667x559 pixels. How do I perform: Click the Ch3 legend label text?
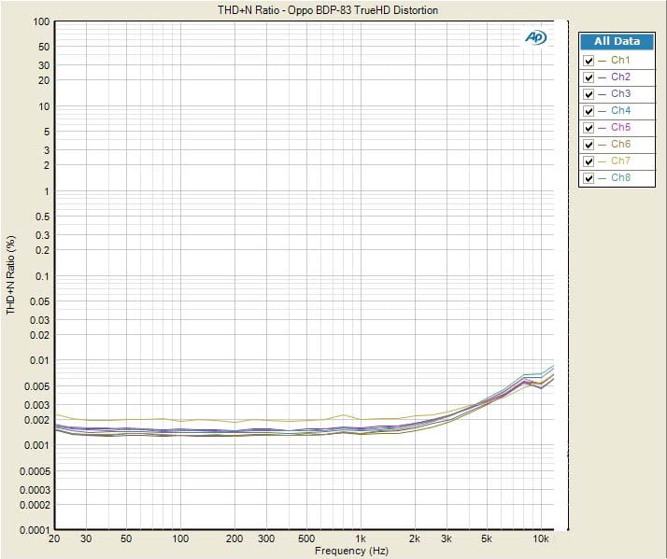pos(620,94)
